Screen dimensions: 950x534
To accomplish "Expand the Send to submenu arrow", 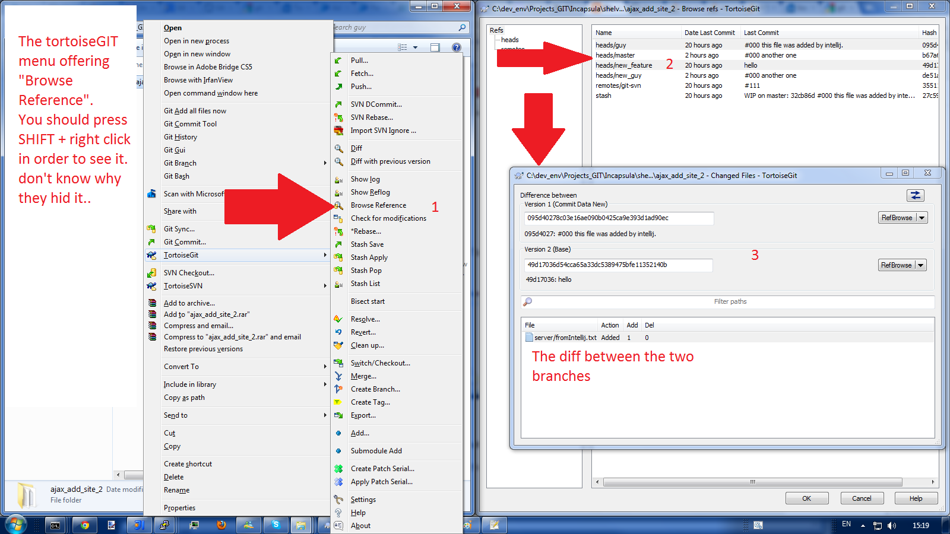I will point(325,415).
